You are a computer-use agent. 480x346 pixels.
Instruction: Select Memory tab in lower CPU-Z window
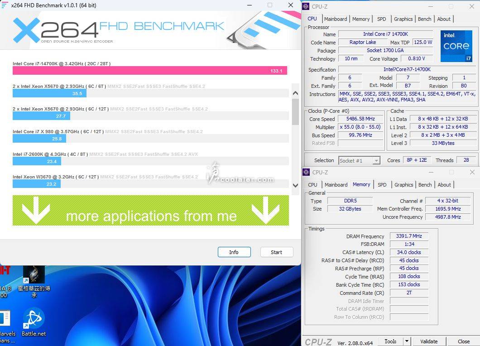click(x=361, y=184)
